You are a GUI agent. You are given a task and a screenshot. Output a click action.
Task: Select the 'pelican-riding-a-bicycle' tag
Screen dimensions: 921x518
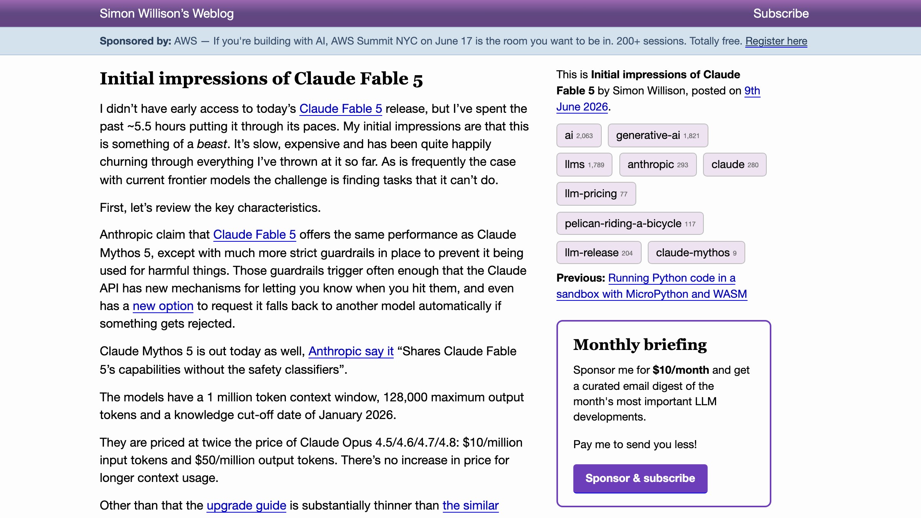coord(630,223)
